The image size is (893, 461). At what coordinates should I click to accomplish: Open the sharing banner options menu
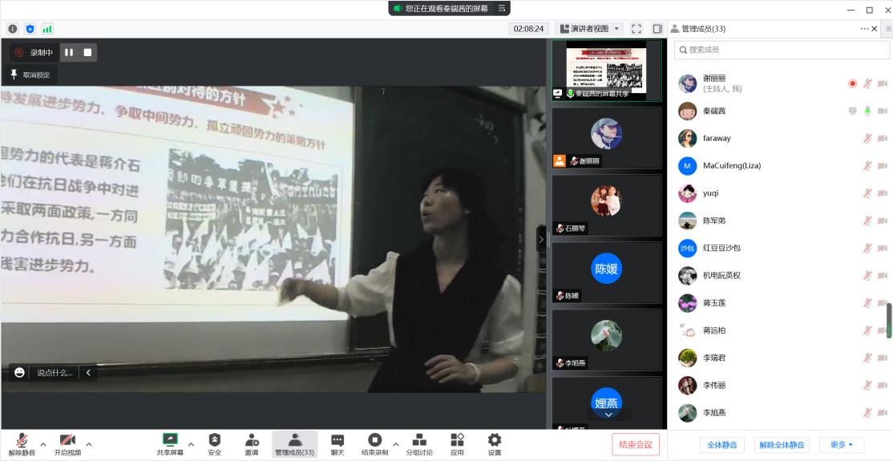point(502,9)
